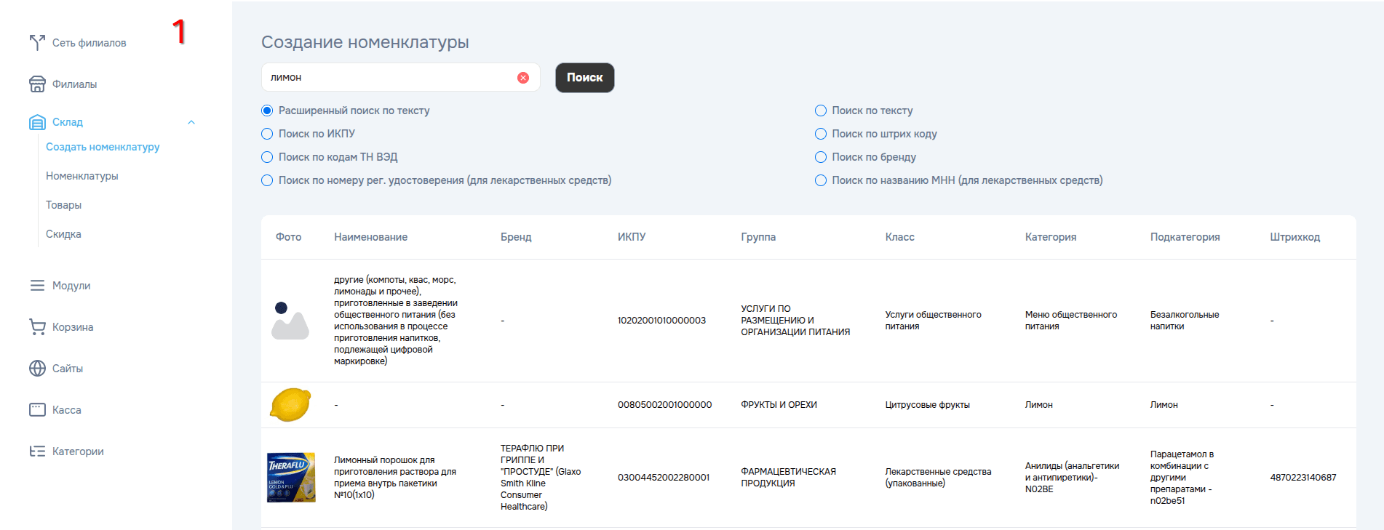Click the Корзина cart icon
The image size is (1384, 530).
pos(37,327)
